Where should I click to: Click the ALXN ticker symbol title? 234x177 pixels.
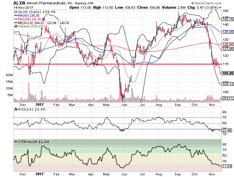19,3
